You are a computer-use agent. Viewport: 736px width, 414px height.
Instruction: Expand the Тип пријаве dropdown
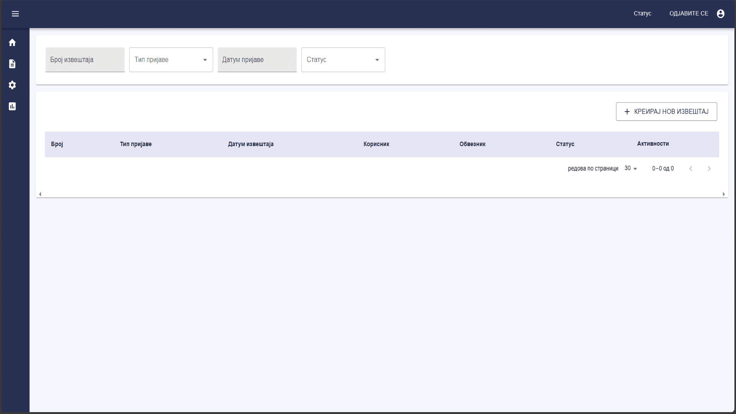point(171,60)
